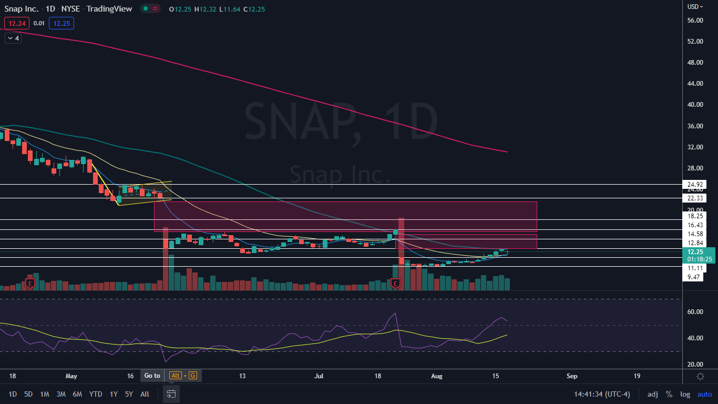Click the Snap Inc. symbol title
This screenshot has height=404, width=718.
[x=20, y=9]
